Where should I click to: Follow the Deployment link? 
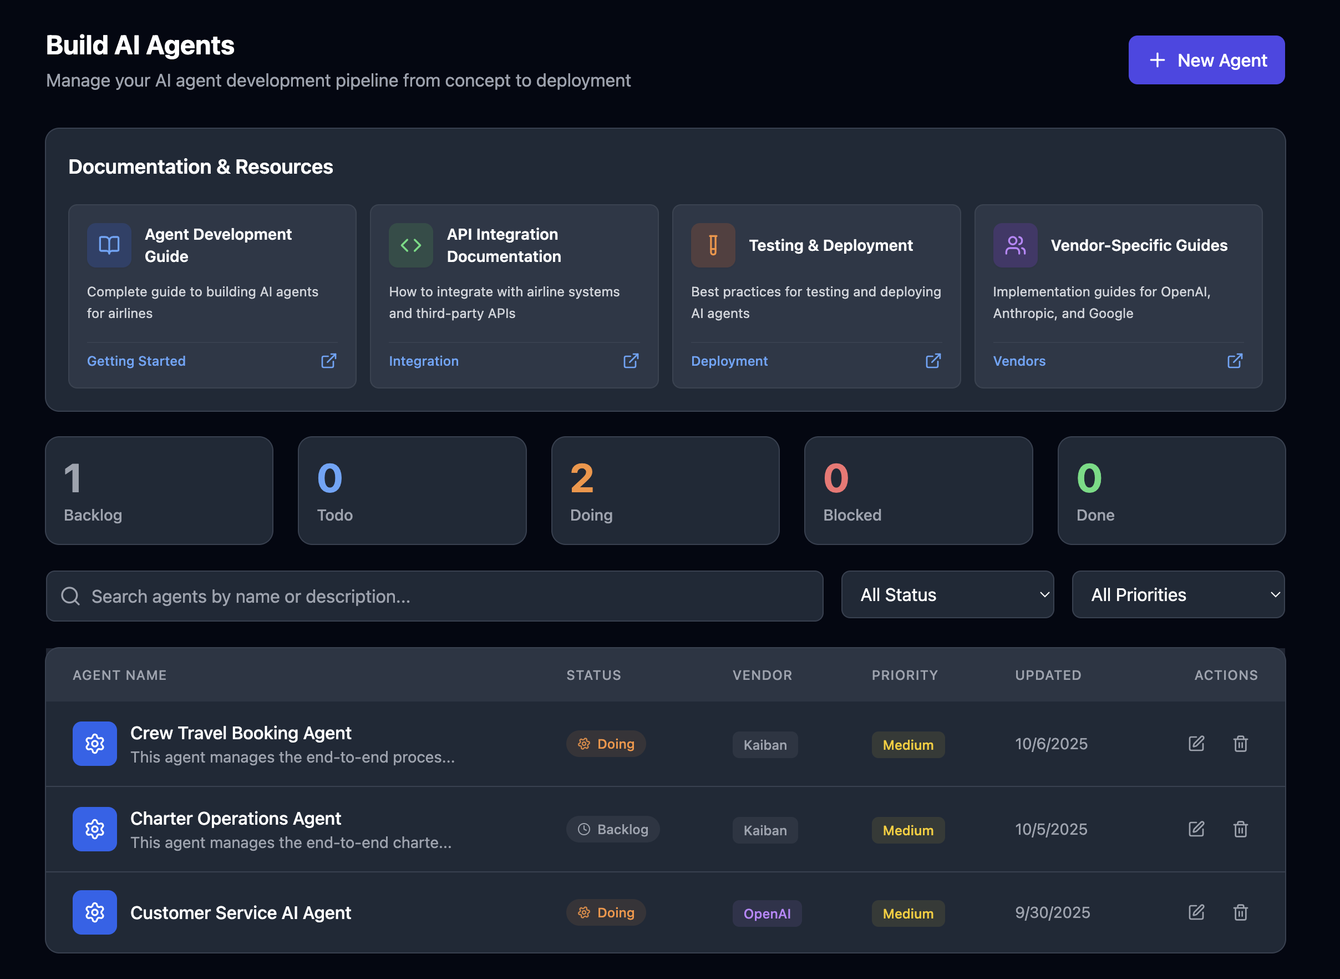coord(729,361)
